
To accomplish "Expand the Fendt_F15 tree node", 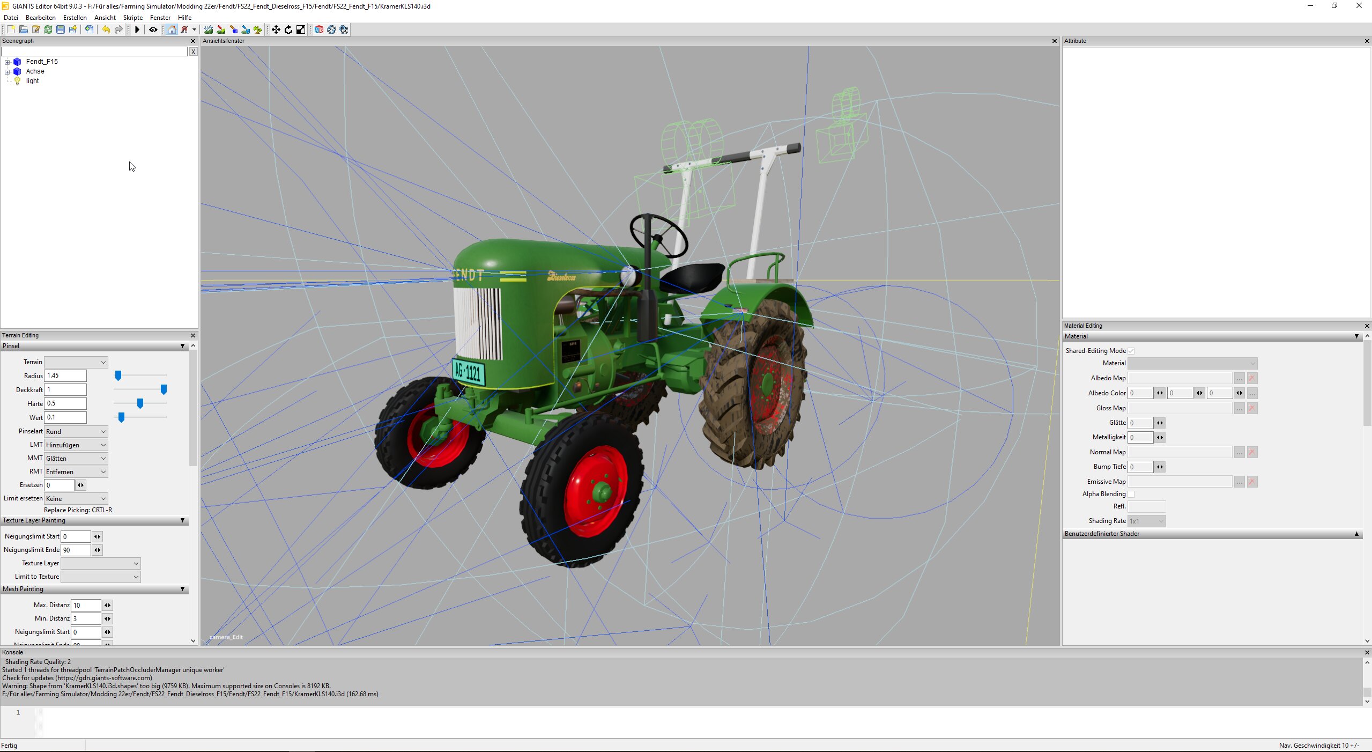I will click(x=8, y=62).
